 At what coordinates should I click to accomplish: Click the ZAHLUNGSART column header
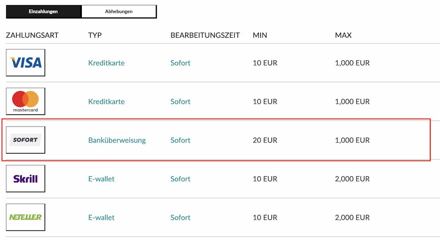tap(32, 35)
